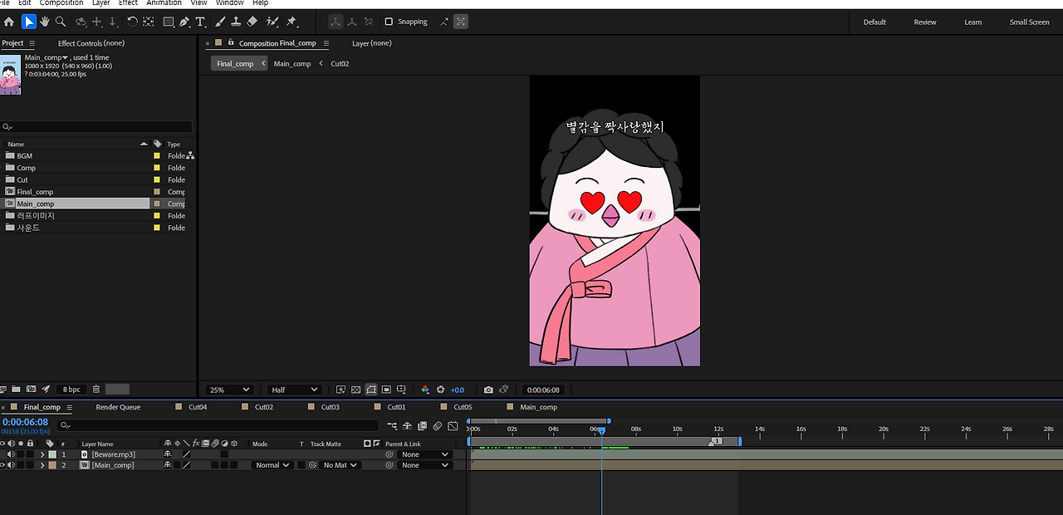Open the 25% magnification dropdown

tap(229, 390)
